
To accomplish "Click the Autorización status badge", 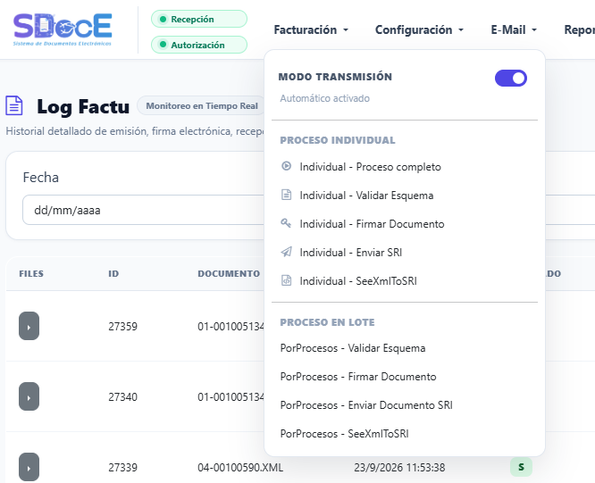I will 199,45.
